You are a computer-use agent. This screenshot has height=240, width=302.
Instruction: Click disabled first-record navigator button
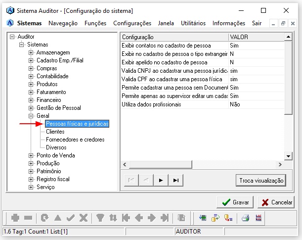131,181
